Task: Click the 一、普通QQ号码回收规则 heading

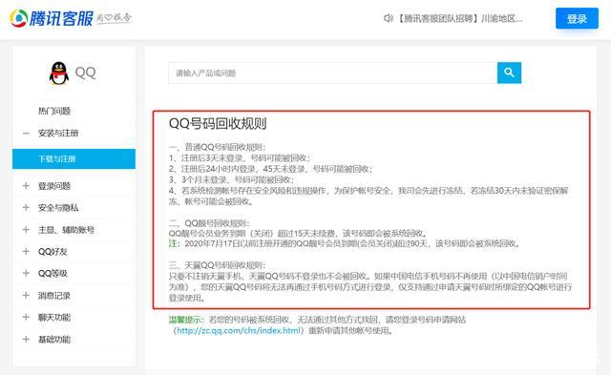Action: click(x=217, y=147)
